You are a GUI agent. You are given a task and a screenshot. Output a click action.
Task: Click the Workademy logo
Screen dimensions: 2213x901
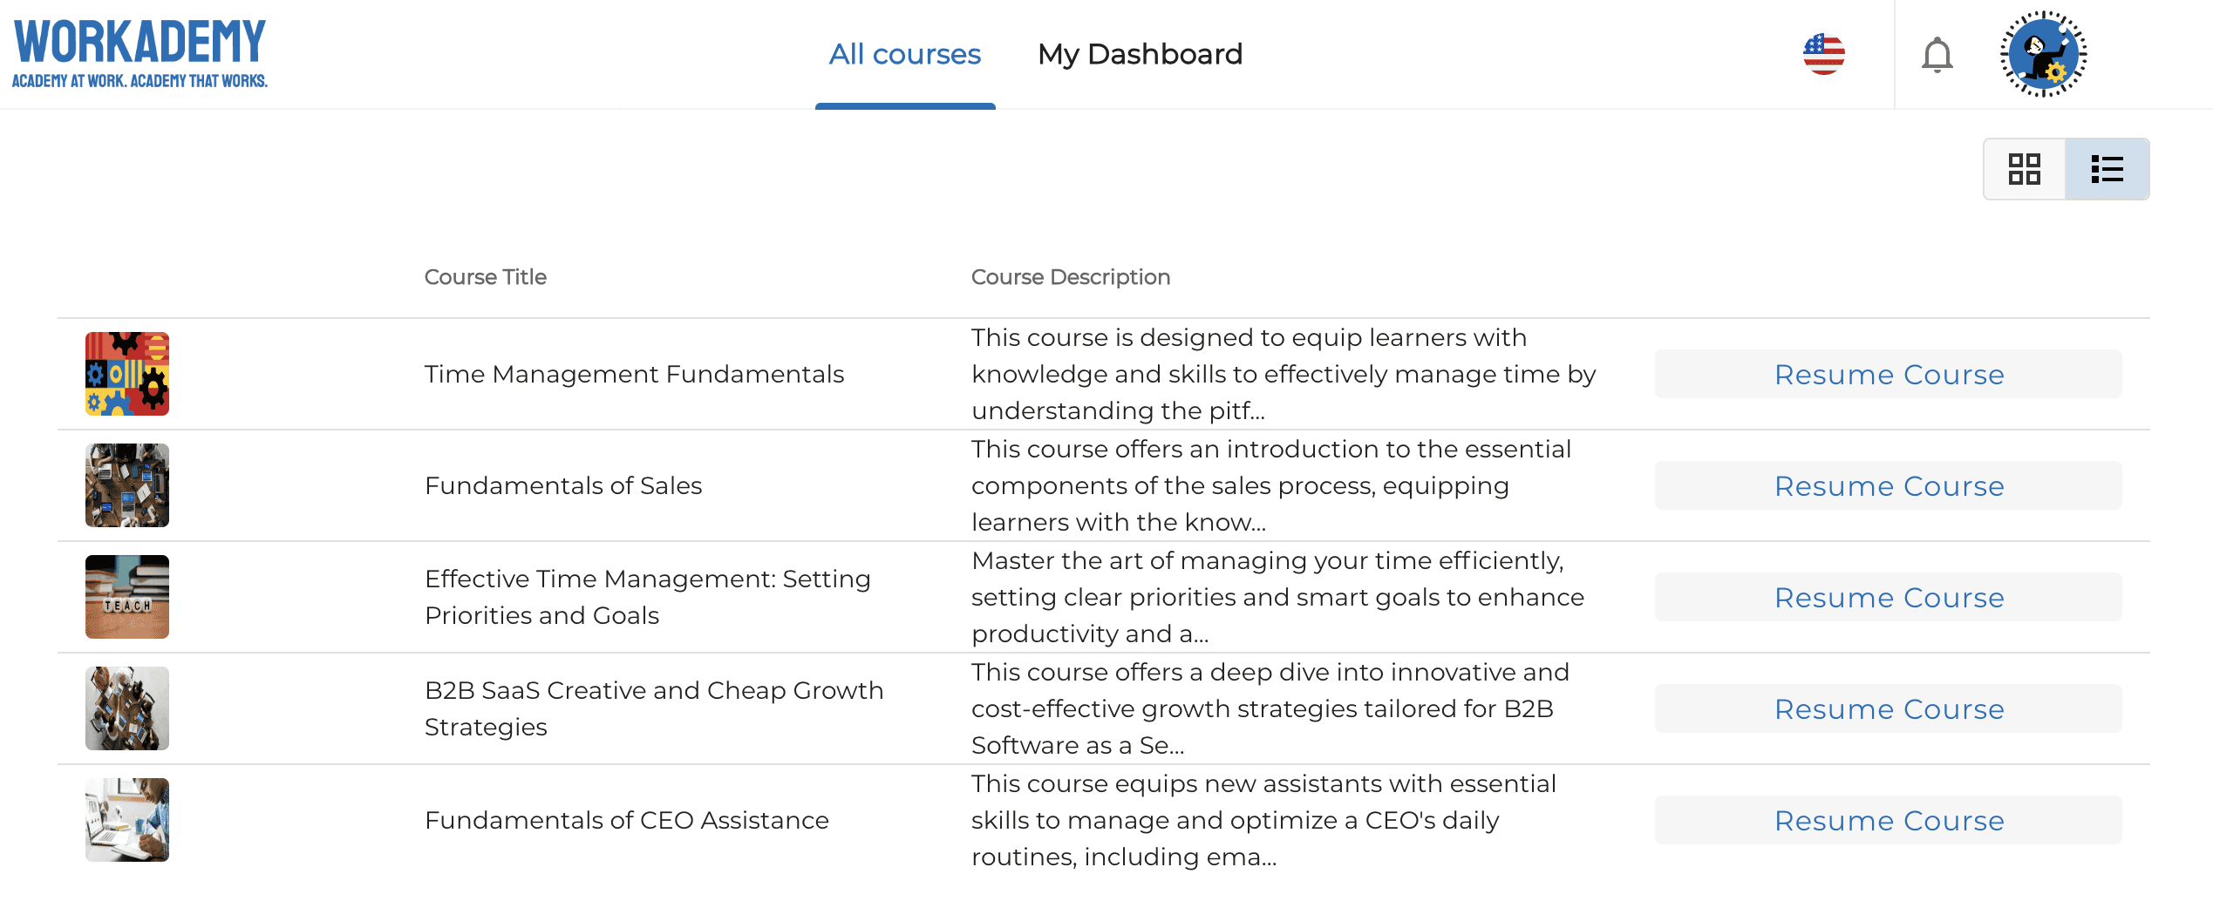point(140,52)
